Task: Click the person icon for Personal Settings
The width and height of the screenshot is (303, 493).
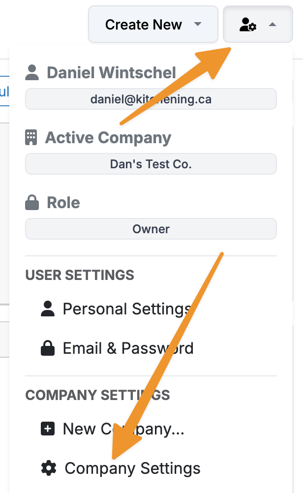Action: [48, 309]
